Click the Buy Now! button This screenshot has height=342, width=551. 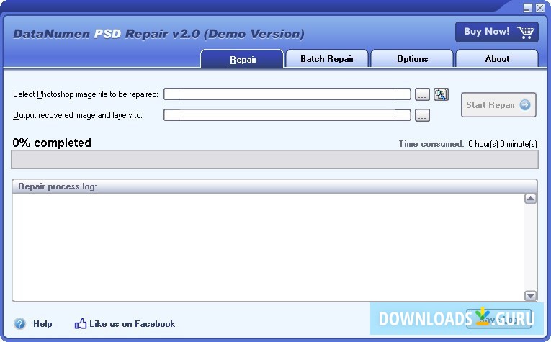pyautogui.click(x=496, y=32)
